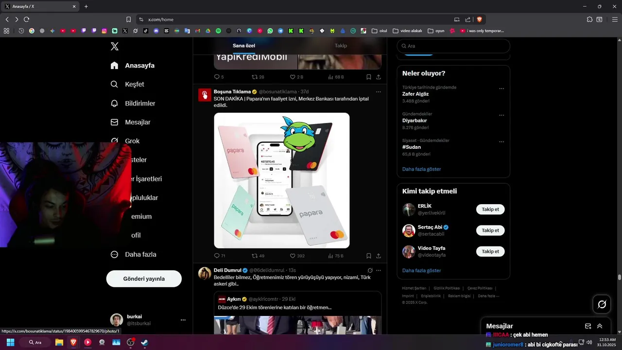Reload the page with refresh button
The image size is (622, 350).
[26, 19]
